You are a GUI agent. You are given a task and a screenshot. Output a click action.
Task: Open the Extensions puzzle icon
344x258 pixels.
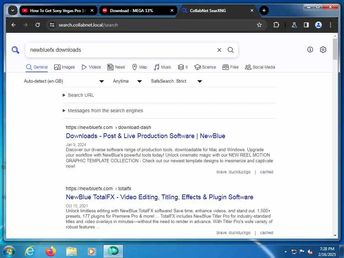(x=276, y=25)
